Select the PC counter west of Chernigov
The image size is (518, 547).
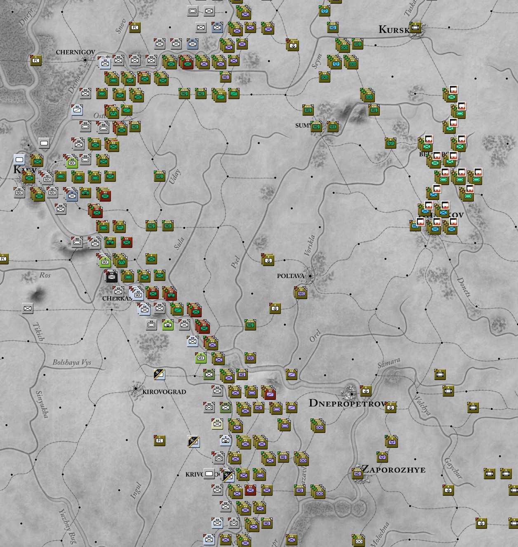[36, 60]
